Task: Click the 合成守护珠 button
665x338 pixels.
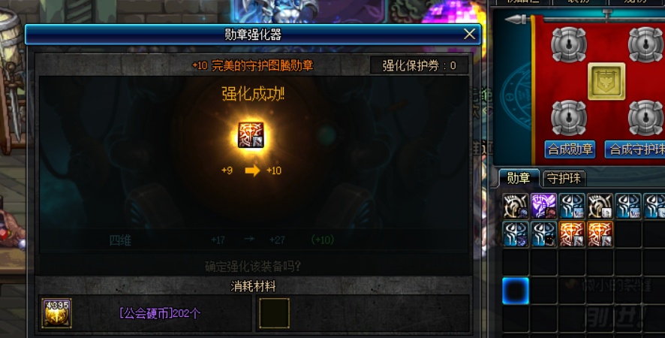Action: tap(635, 149)
